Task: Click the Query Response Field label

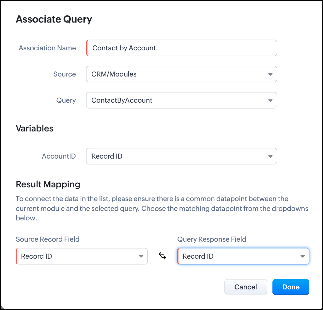Action: click(x=212, y=239)
